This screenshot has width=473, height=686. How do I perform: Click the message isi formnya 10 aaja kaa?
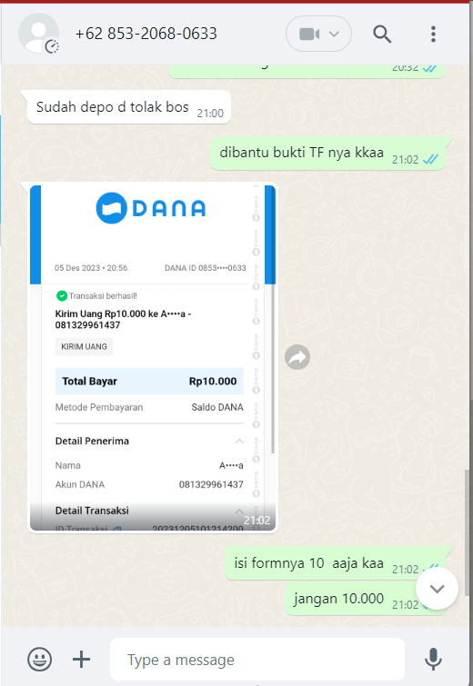coord(335,563)
